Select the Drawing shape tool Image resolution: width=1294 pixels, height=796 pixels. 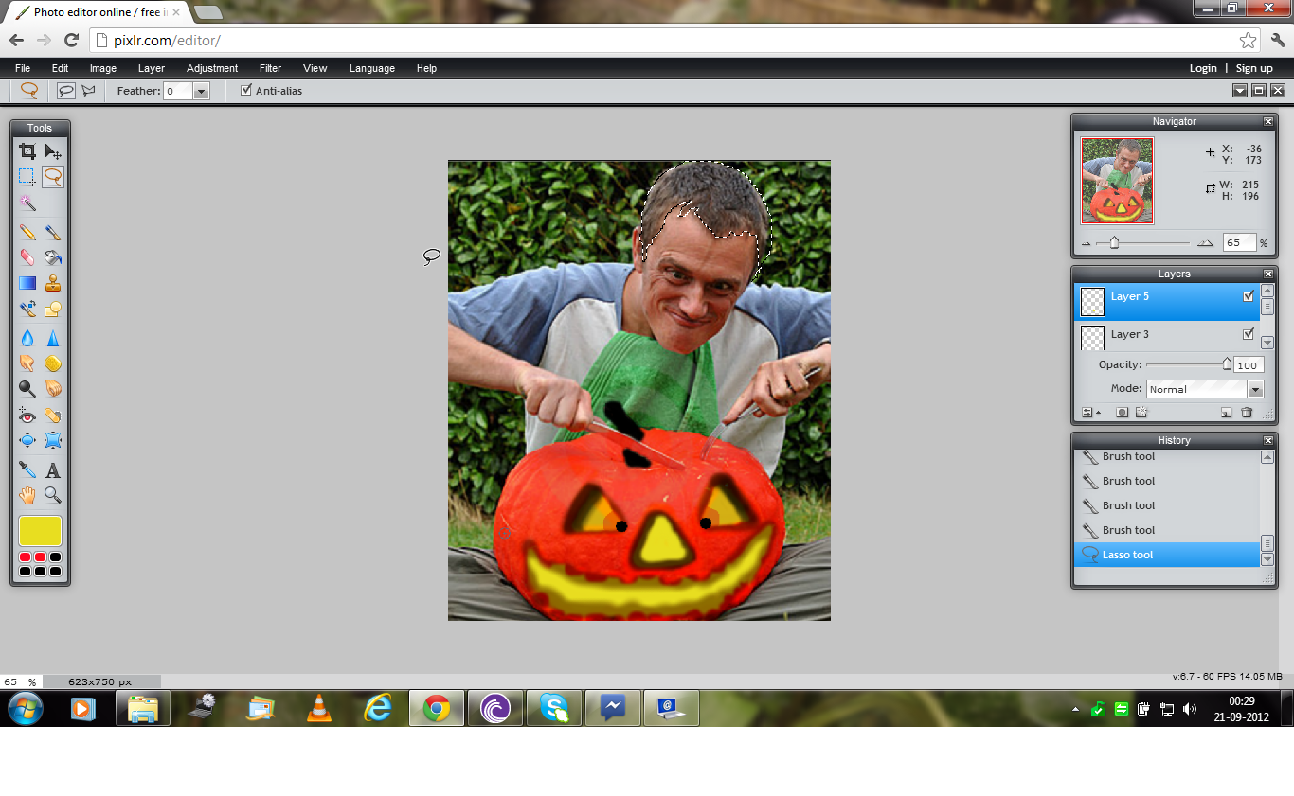pos(53,309)
